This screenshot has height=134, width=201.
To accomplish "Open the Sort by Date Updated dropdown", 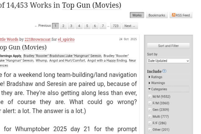I will [168, 61].
